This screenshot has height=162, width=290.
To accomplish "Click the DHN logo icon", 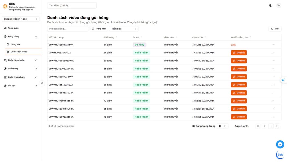I will 5,6.
